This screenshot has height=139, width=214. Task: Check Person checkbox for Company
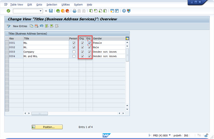pyautogui.click(x=74, y=52)
